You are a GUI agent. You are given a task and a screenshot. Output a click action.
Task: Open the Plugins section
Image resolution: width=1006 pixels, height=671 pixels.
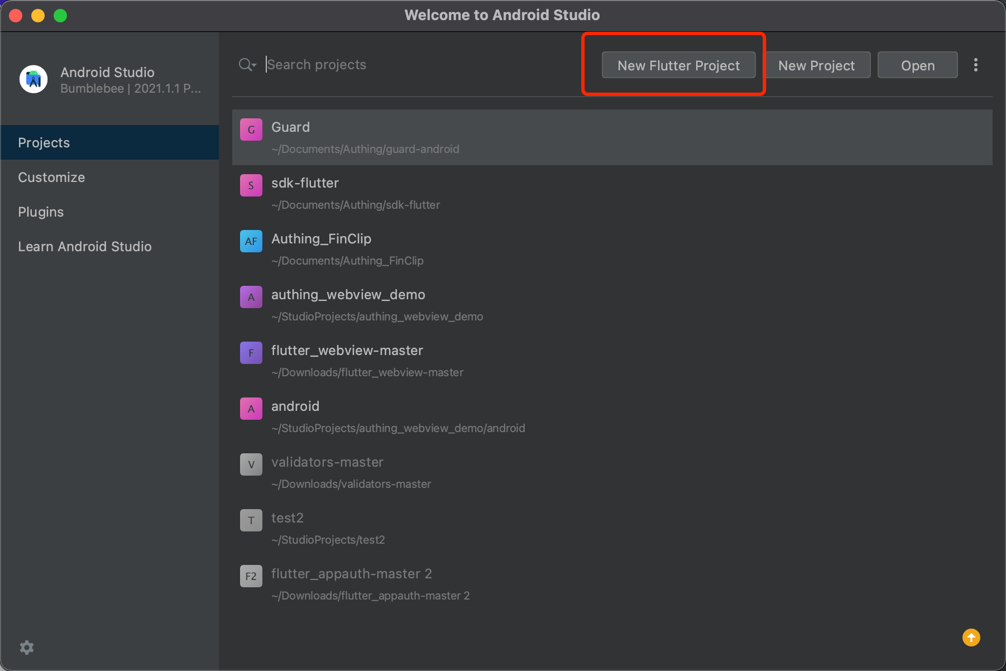[x=41, y=212]
